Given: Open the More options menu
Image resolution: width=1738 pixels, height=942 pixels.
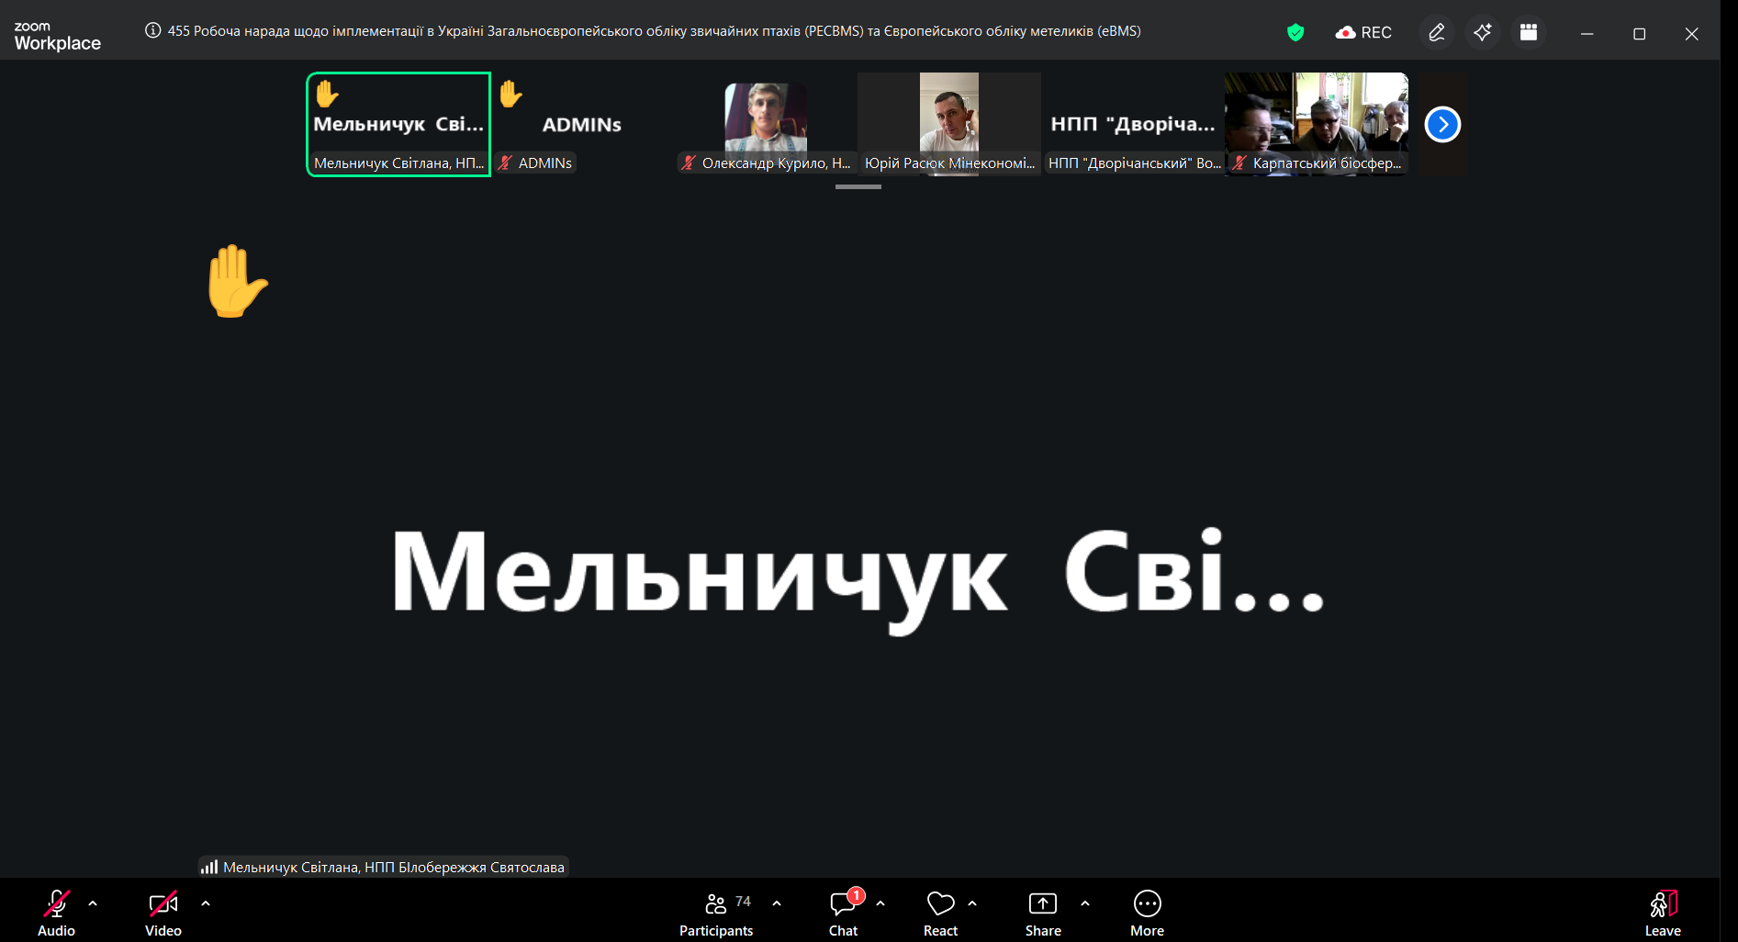Looking at the screenshot, I should [x=1147, y=913].
